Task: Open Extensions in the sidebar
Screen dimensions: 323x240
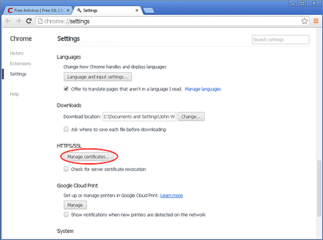Action: pos(21,63)
